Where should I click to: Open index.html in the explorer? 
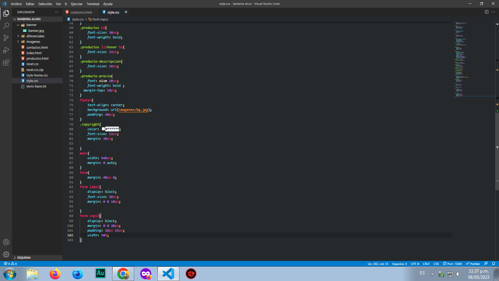(x=34, y=53)
